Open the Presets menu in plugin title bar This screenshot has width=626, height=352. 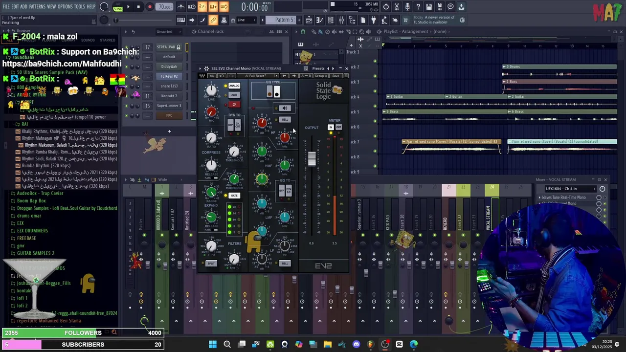click(x=318, y=68)
